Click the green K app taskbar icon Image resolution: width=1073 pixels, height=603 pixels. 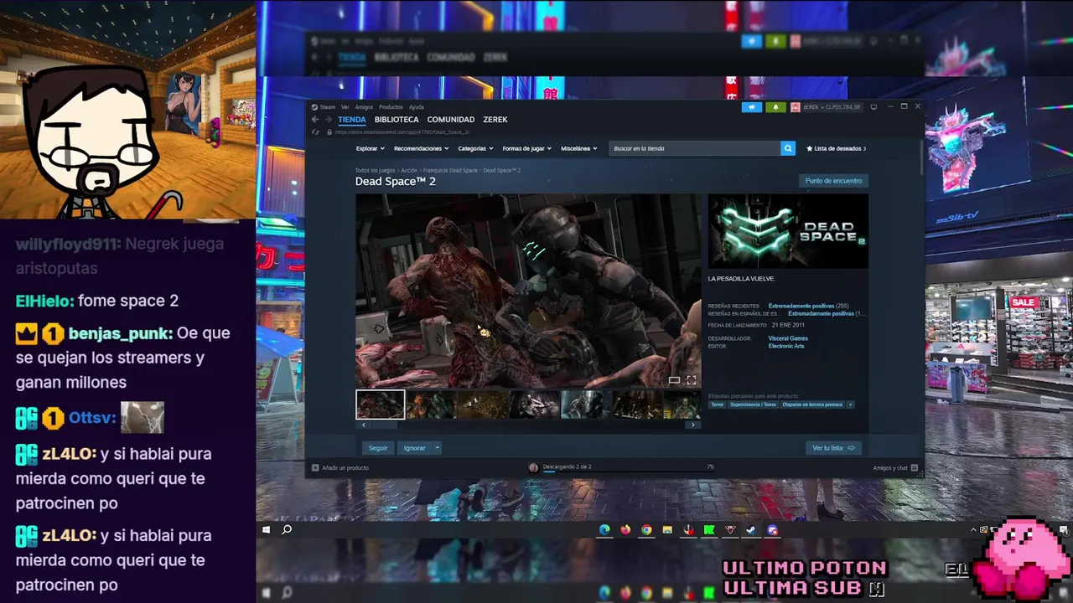click(x=709, y=530)
